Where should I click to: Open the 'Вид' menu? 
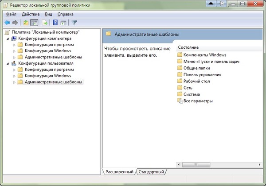pyautogui.click(x=48, y=14)
